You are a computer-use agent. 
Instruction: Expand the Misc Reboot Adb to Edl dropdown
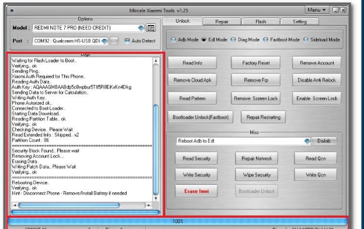pos(307,141)
